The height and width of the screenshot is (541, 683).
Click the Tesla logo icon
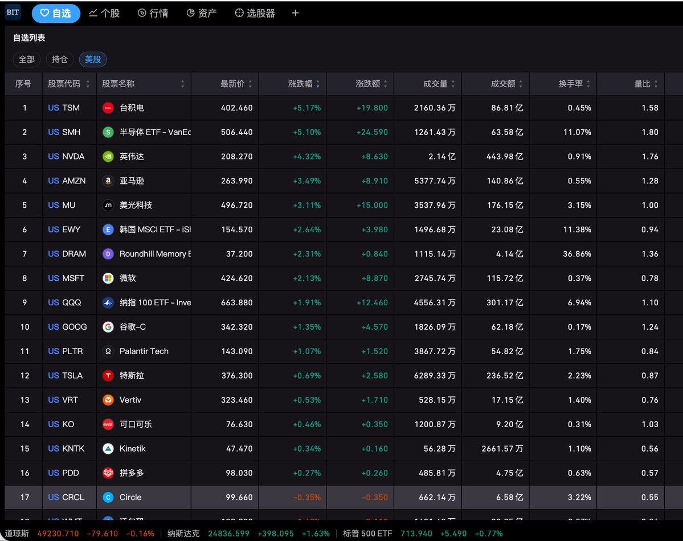(x=108, y=375)
